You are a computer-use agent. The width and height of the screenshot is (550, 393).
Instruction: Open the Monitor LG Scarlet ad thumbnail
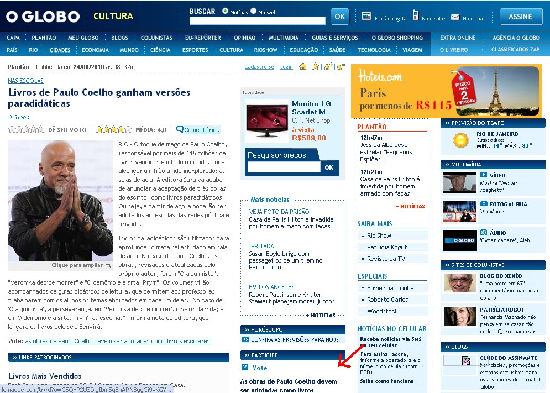[x=268, y=120]
